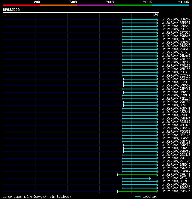
Task: Open the UniRef100_A9P8R3 hit label
Action: pyautogui.click(x=176, y=23)
